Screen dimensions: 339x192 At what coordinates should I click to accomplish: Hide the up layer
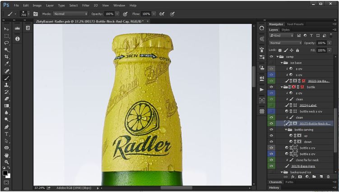pos(271,136)
